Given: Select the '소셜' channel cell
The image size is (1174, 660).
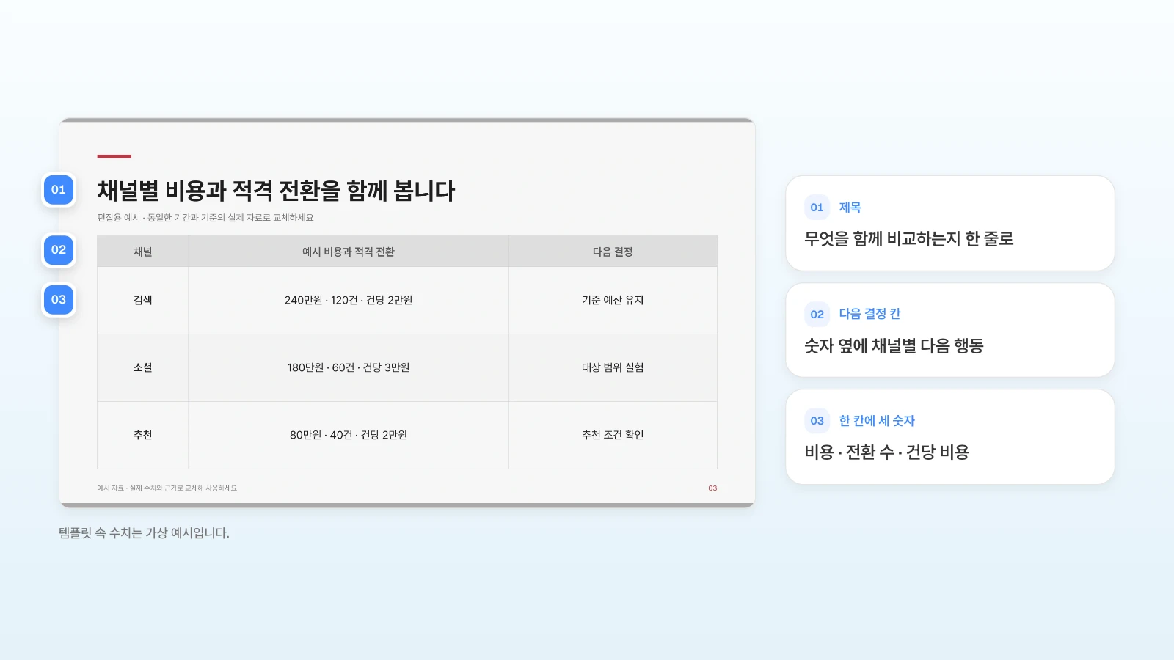Looking at the screenshot, I should pyautogui.click(x=142, y=367).
